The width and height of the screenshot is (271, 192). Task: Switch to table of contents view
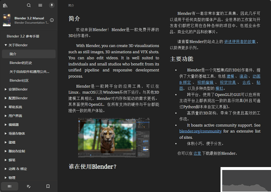(10, 186)
